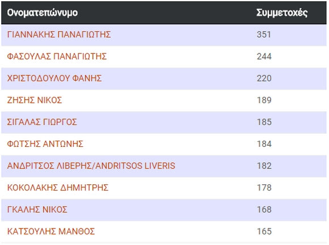The image size is (329, 245).
Task: Click the ΚΑΤΣΟΥΛΗΣ ΜΑΝΘΟΣ name link
Action: (x=51, y=231)
